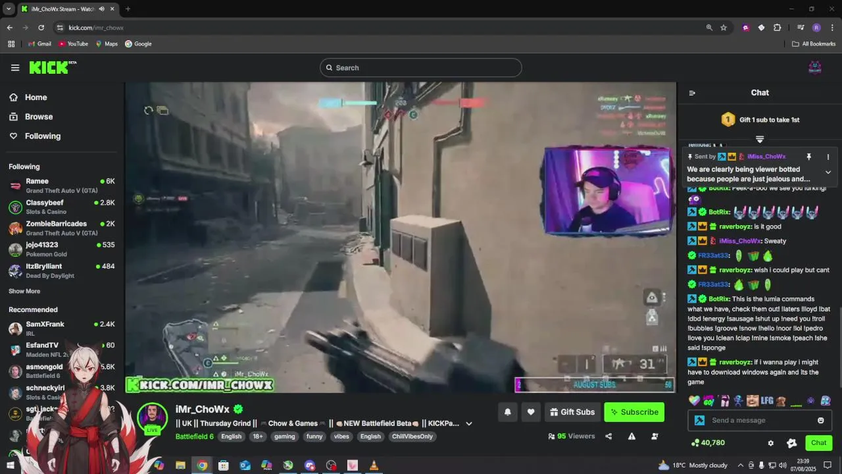This screenshot has width=842, height=474.
Task: Open SamXFrank recommended channel
Action: 62,329
